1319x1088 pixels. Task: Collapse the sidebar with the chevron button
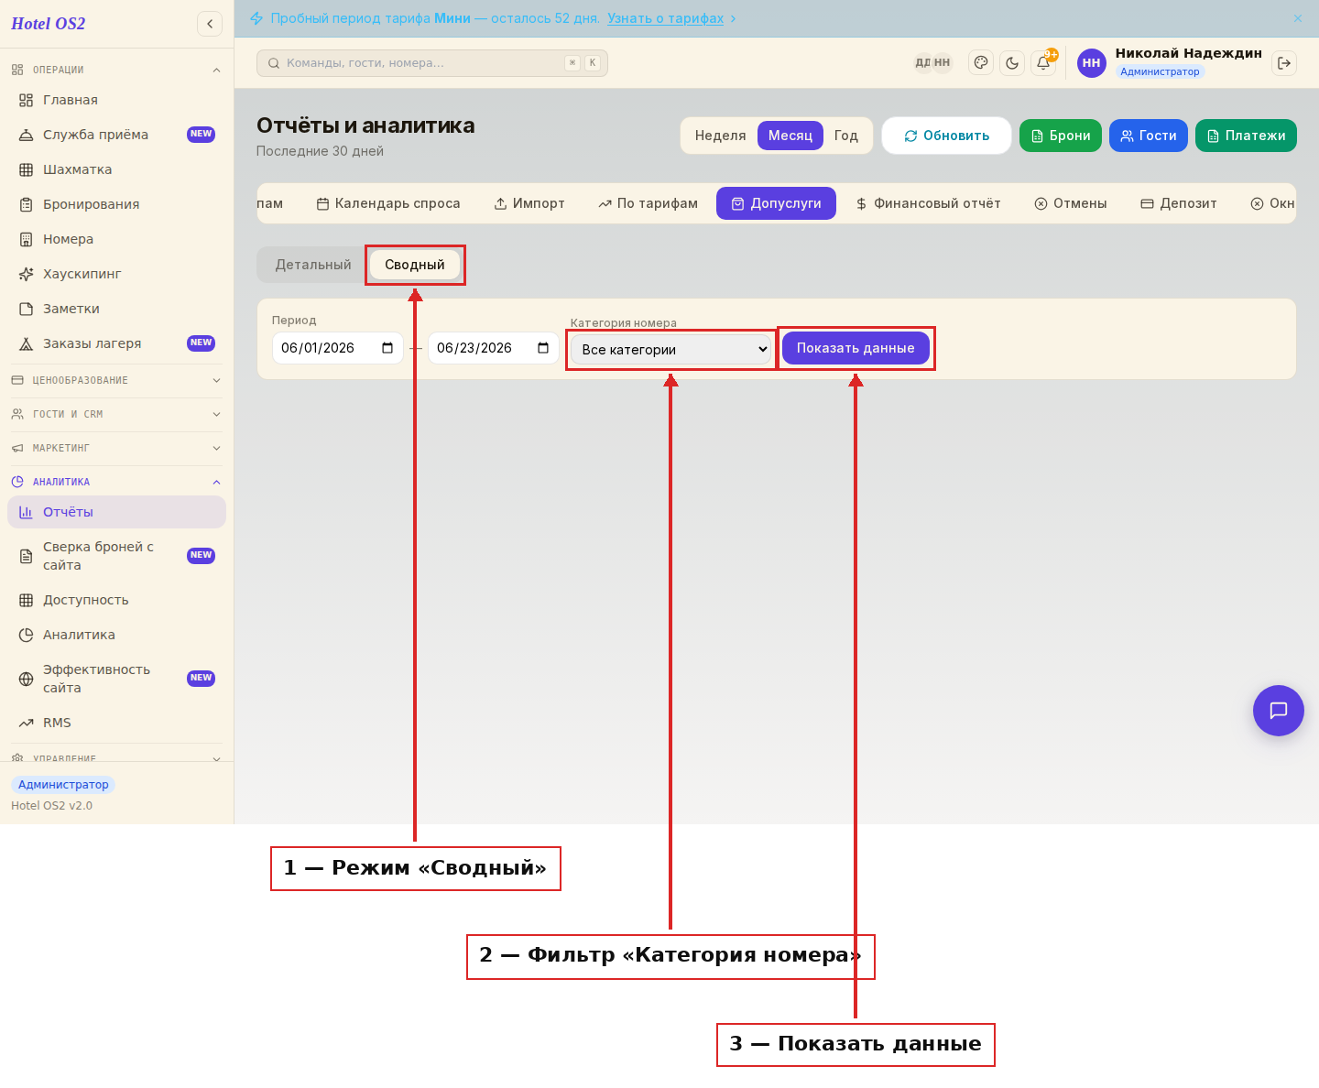click(x=210, y=24)
